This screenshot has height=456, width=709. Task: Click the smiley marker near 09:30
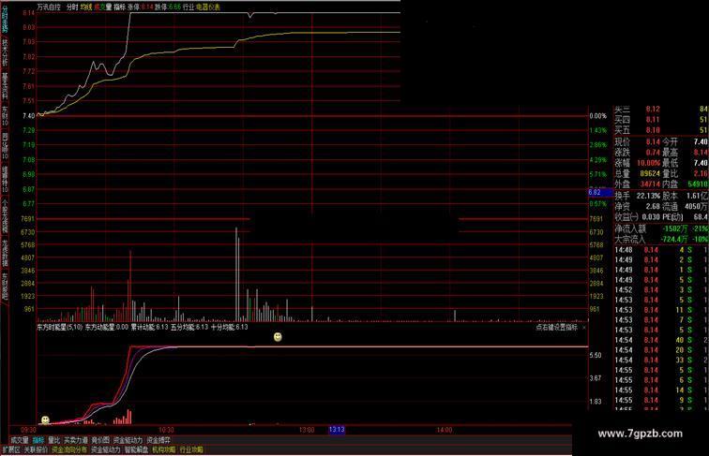(45, 420)
